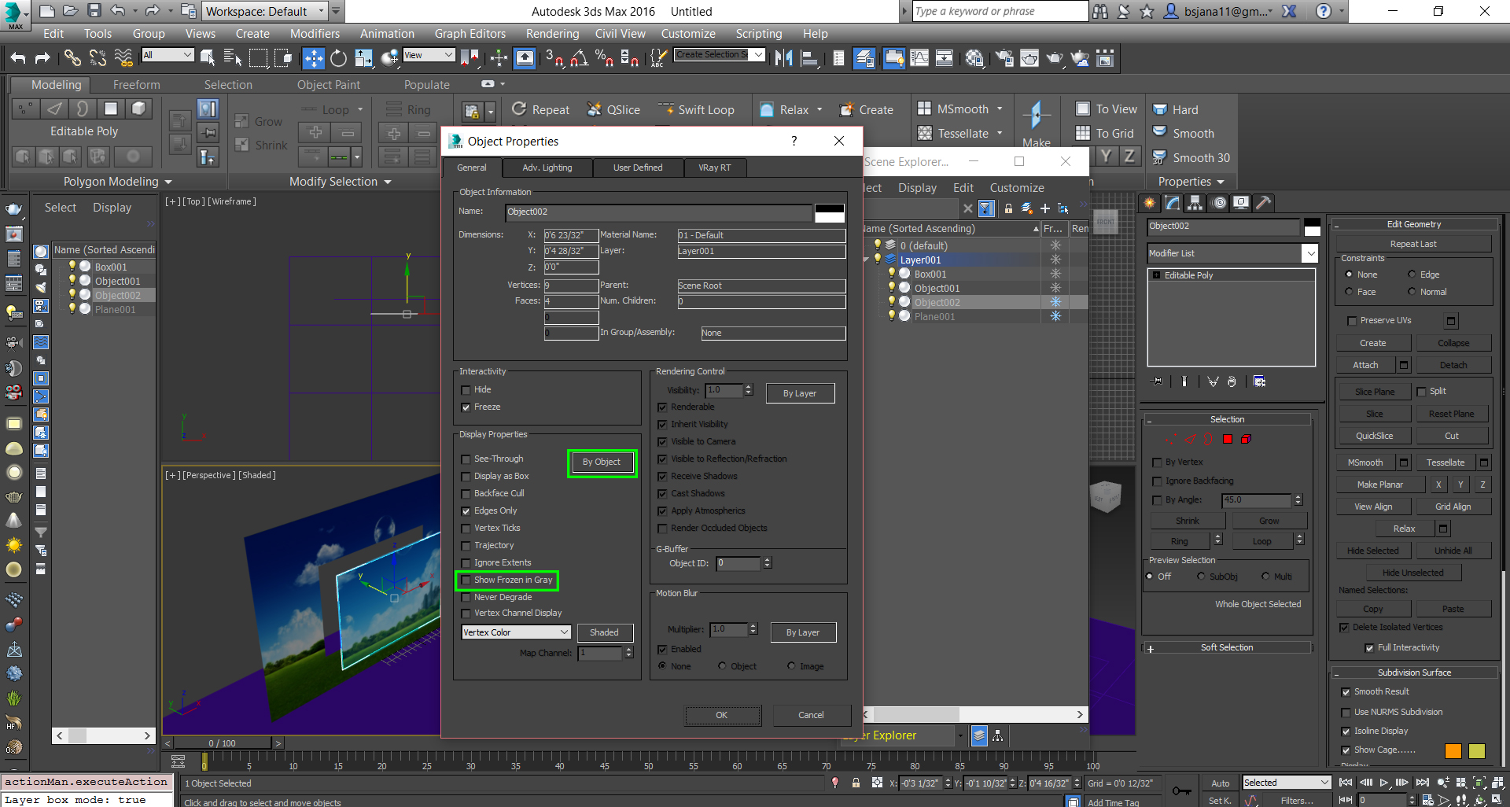This screenshot has width=1510, height=807.
Task: Enable the Hide checkbox in Interactivity
Action: tap(466, 390)
